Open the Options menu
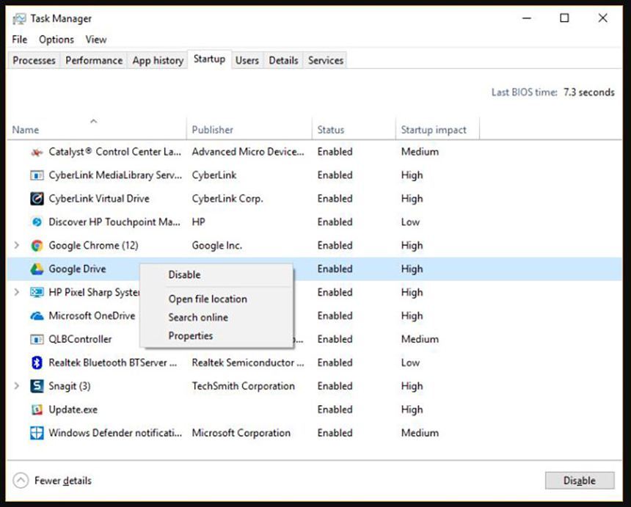 pyautogui.click(x=56, y=40)
